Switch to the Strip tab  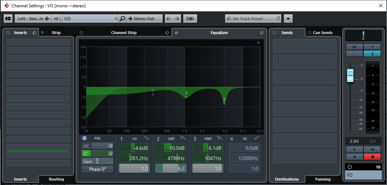click(56, 33)
